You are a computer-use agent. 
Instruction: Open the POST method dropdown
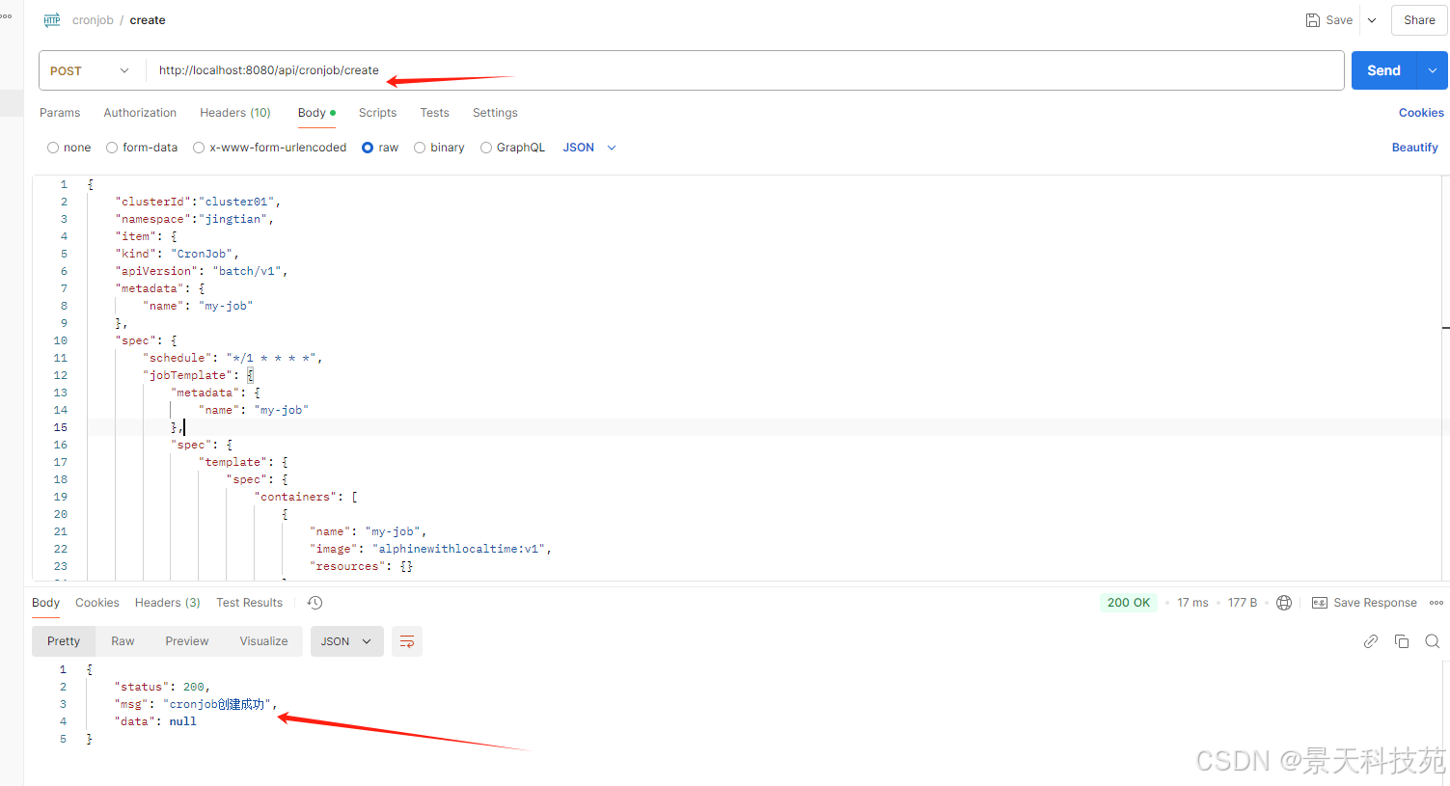[90, 70]
